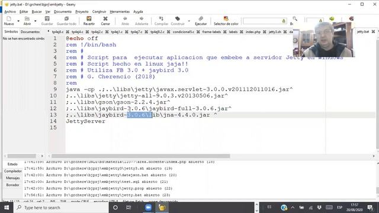
Task: Show hidden system tray icons
Action: (293, 208)
